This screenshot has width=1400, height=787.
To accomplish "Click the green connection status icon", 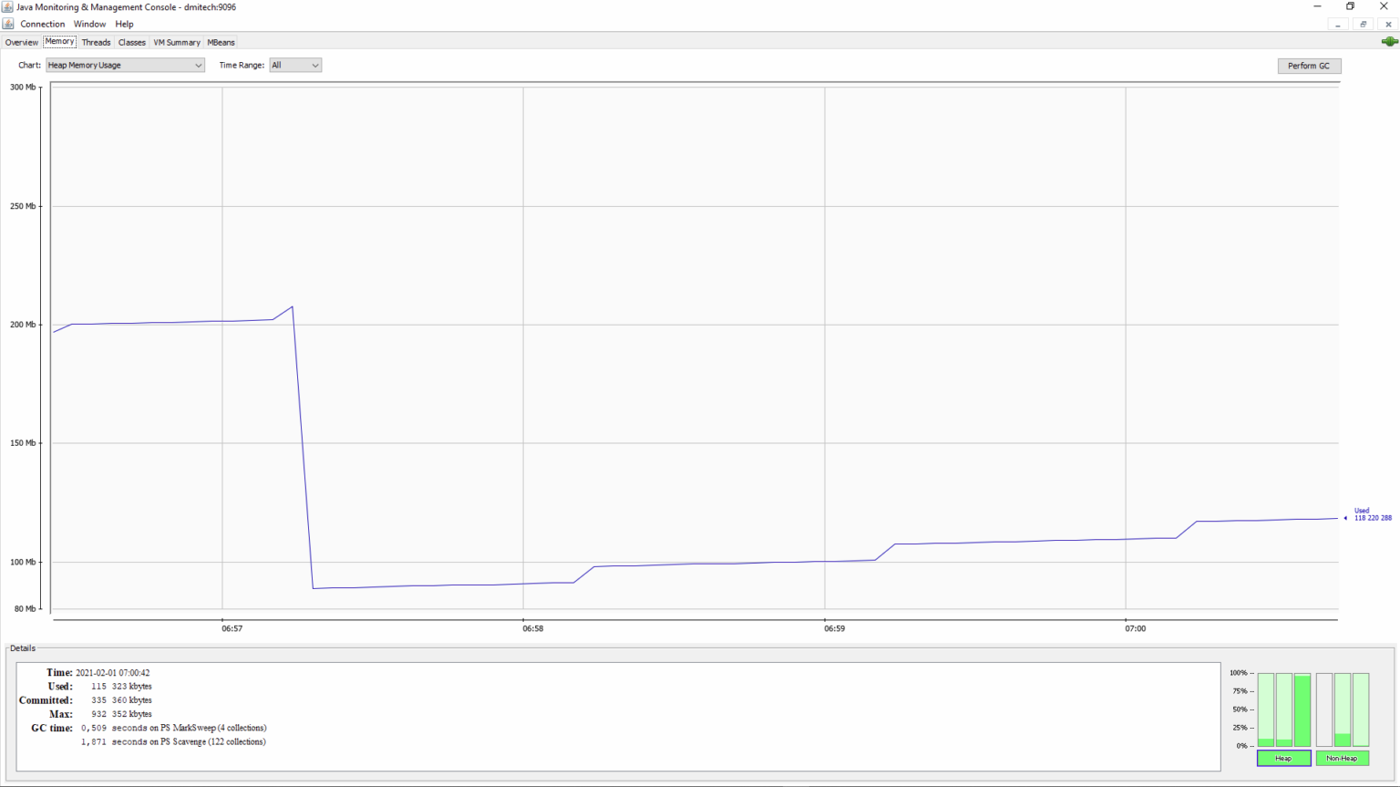I will [x=1389, y=42].
